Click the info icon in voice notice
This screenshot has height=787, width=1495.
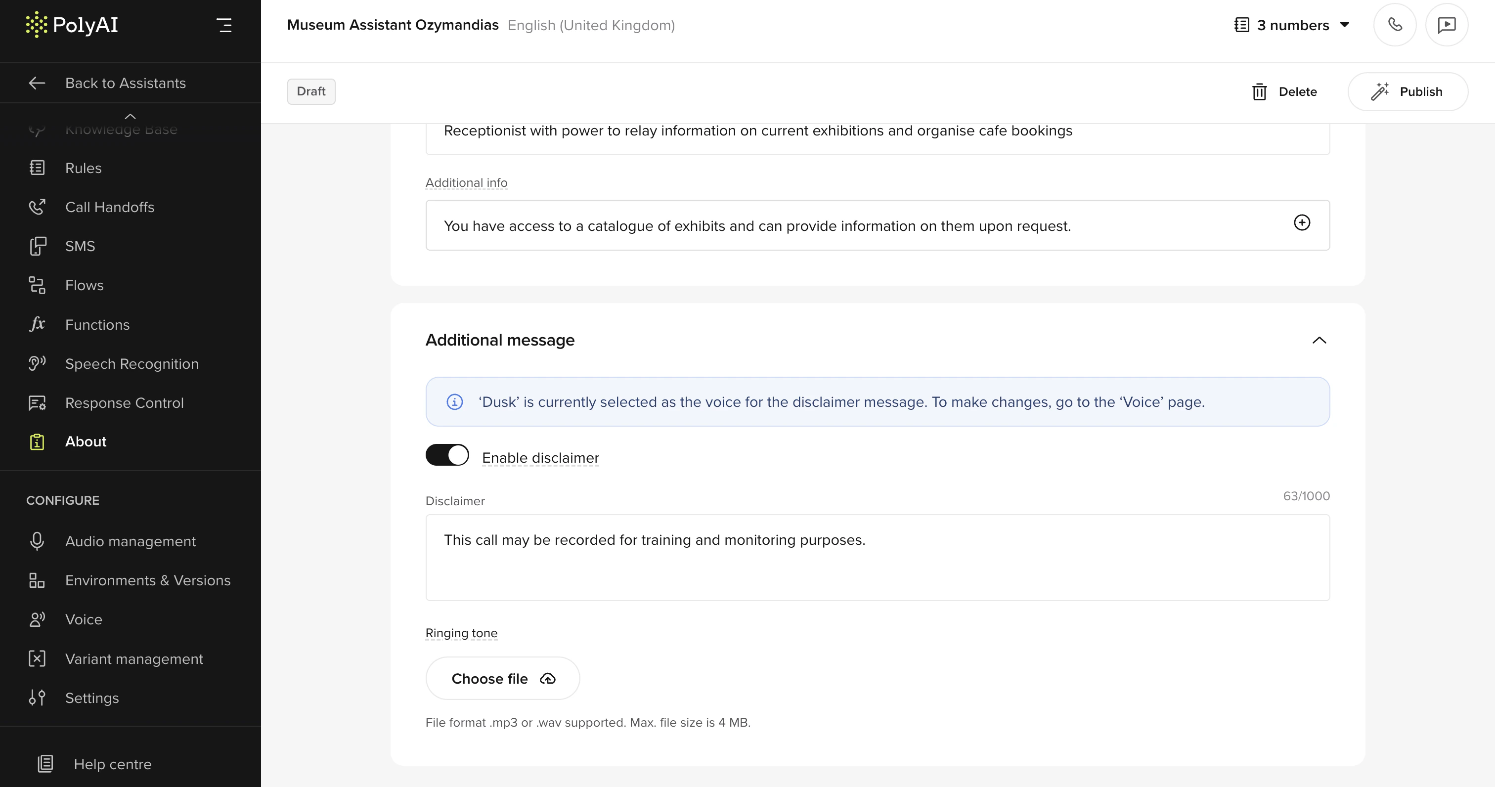pos(454,401)
